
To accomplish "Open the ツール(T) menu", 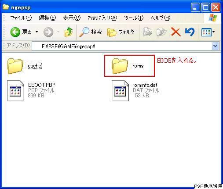I will point(134,18).
